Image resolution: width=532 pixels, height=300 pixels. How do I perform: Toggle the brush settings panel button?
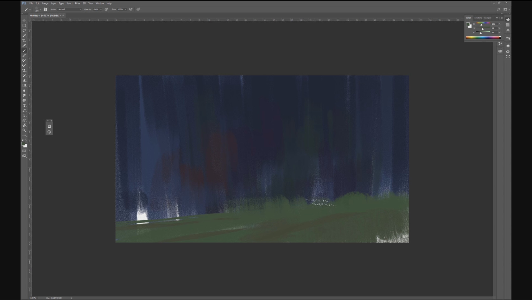(x=45, y=9)
